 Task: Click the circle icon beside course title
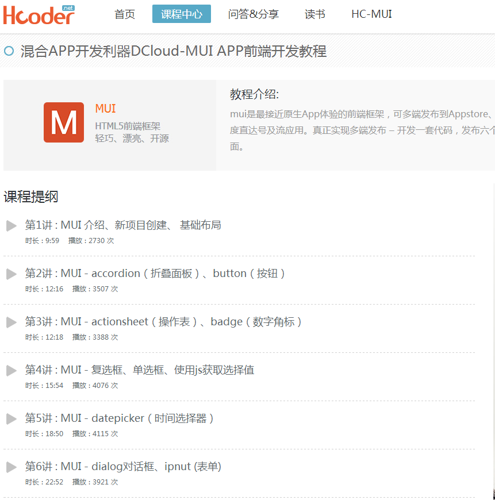coord(9,51)
